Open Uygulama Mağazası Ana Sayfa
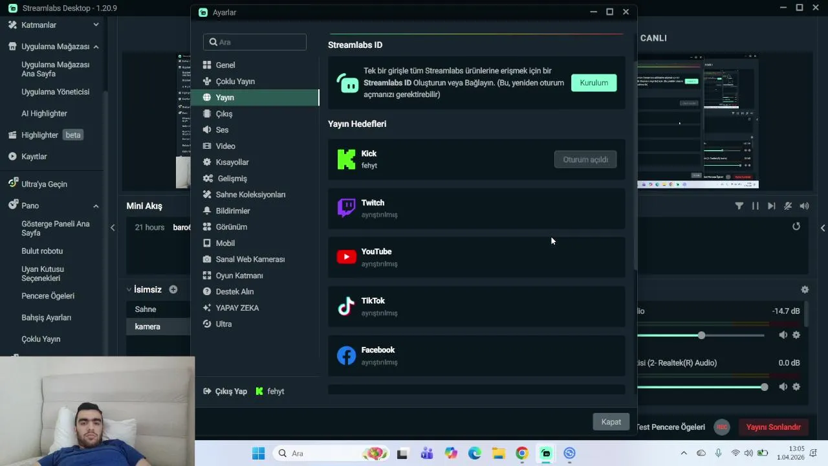The height and width of the screenshot is (466, 828). coord(56,69)
